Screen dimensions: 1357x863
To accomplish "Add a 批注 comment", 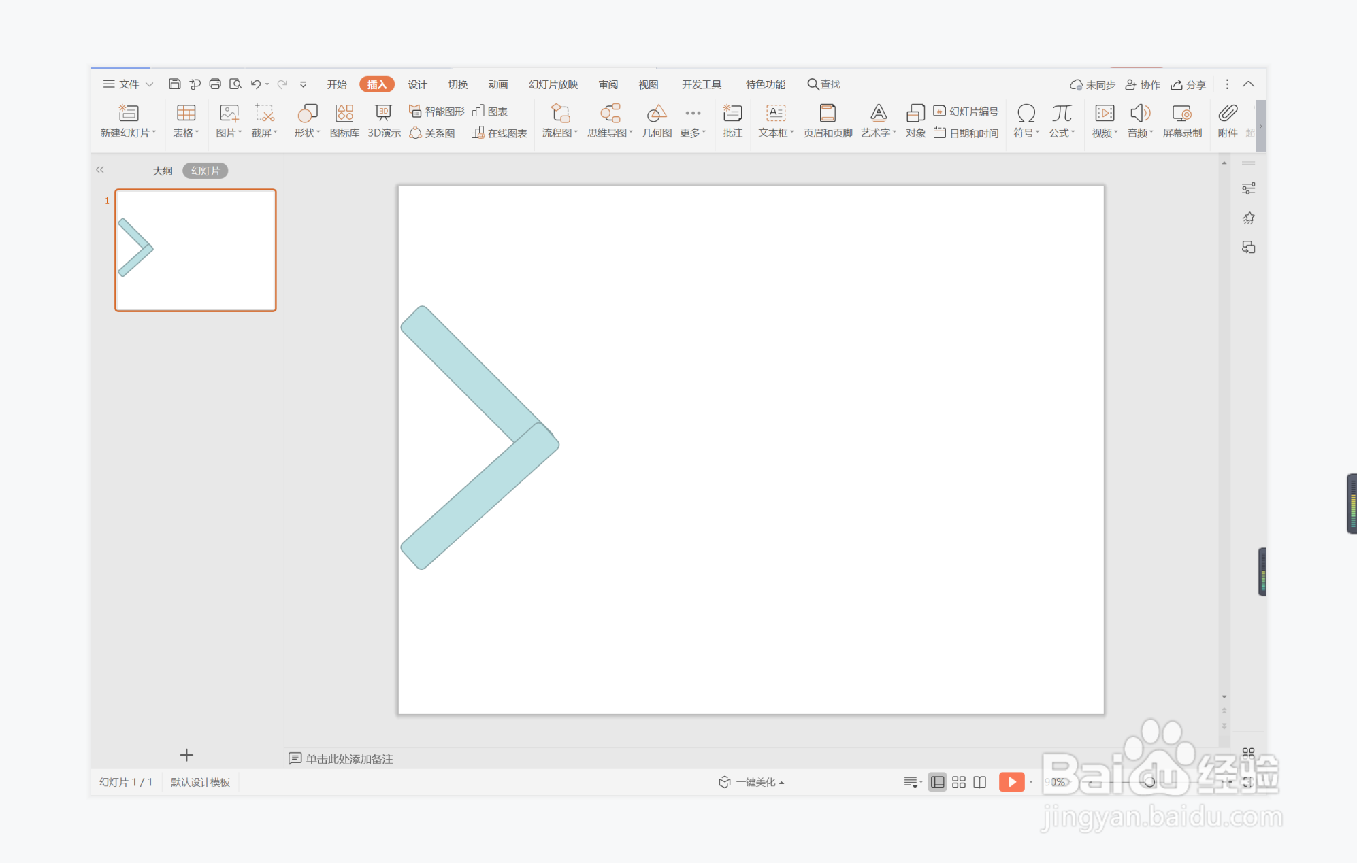I will [x=732, y=120].
